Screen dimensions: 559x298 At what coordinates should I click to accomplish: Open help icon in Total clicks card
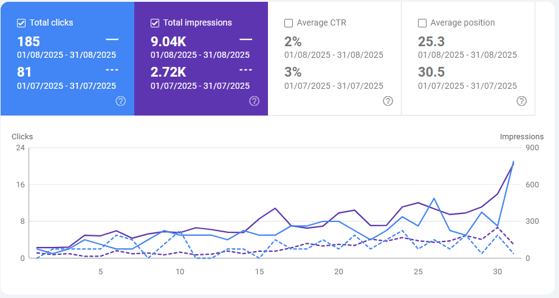[x=120, y=101]
